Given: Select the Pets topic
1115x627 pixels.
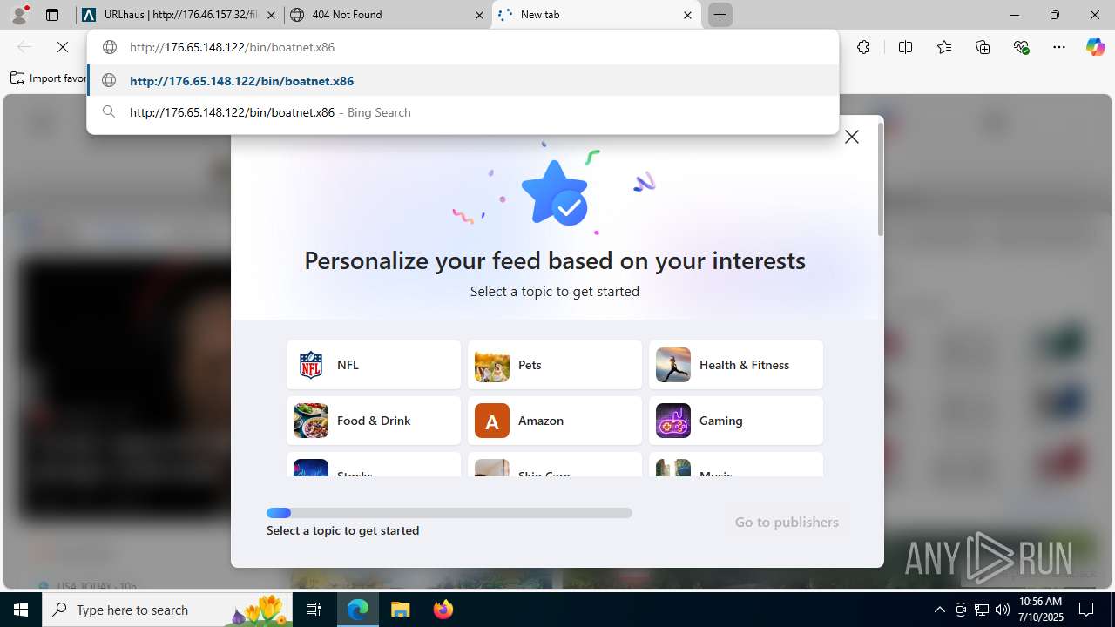Looking at the screenshot, I should point(555,365).
